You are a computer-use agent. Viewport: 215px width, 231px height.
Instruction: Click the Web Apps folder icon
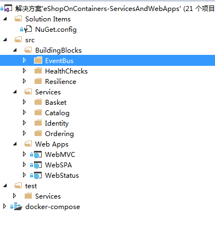[28, 144]
